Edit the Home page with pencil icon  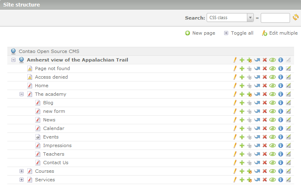point(235,86)
